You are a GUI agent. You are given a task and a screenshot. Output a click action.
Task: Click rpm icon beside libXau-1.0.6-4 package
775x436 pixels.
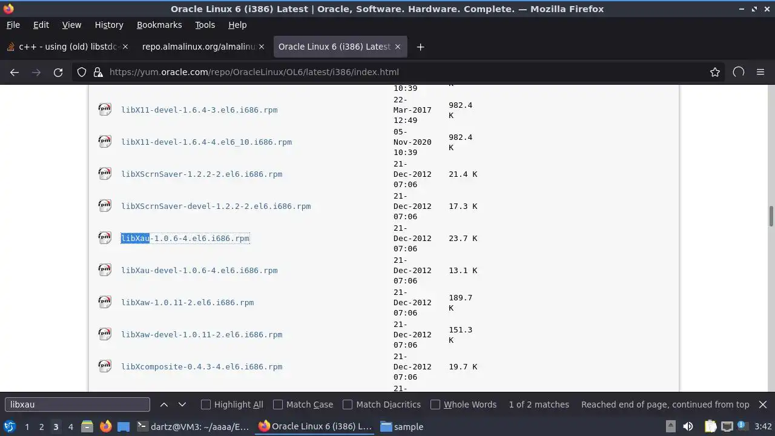105,237
